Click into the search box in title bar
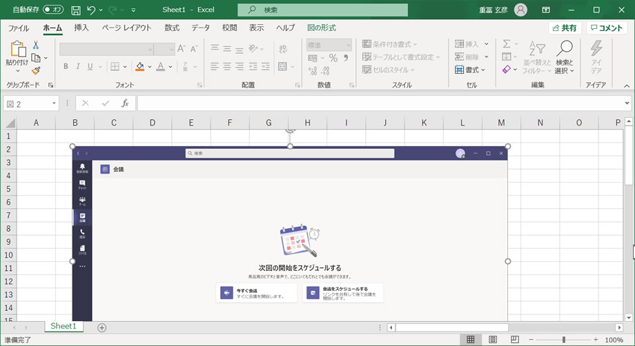 (x=322, y=10)
